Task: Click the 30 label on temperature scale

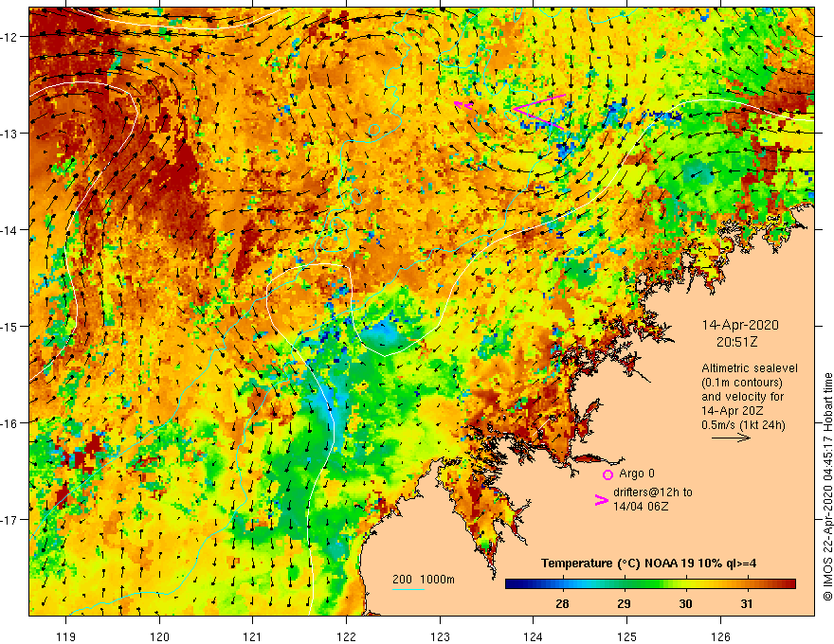Action: pyautogui.click(x=685, y=603)
